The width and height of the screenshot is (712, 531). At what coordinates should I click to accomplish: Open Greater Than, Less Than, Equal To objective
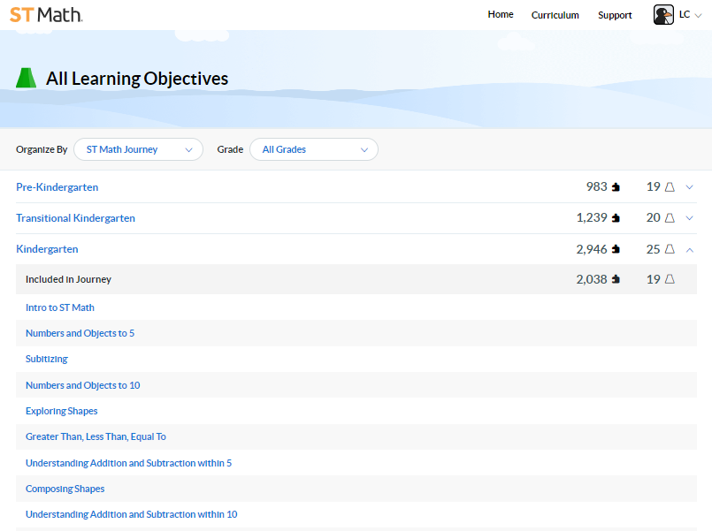pos(96,436)
